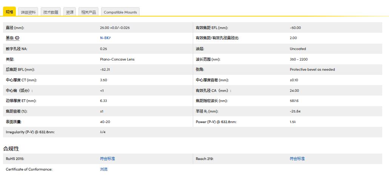Viewport: 389px width, 181px height.
Task: Click the Uncoated coating value
Action: (x=298, y=49)
